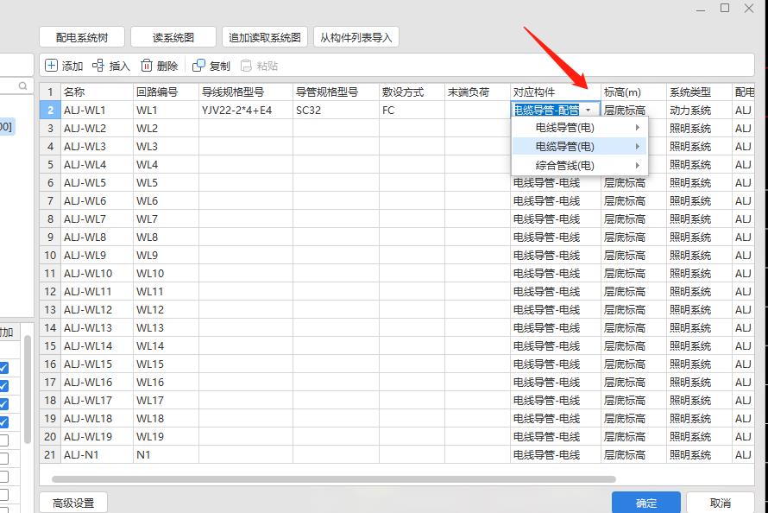Click the 导管规格型号 column header
768x513 pixels.
336,92
